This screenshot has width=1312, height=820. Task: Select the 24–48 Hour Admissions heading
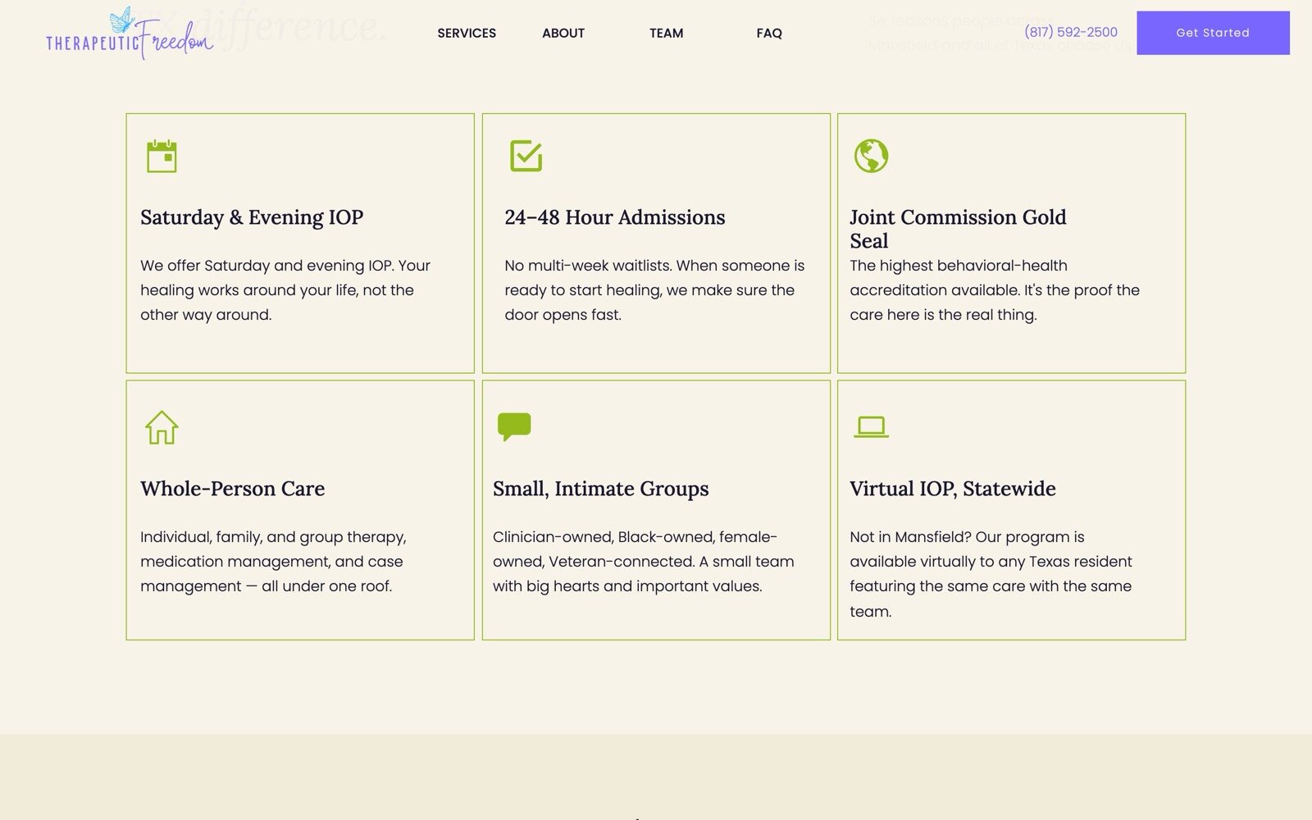(615, 217)
